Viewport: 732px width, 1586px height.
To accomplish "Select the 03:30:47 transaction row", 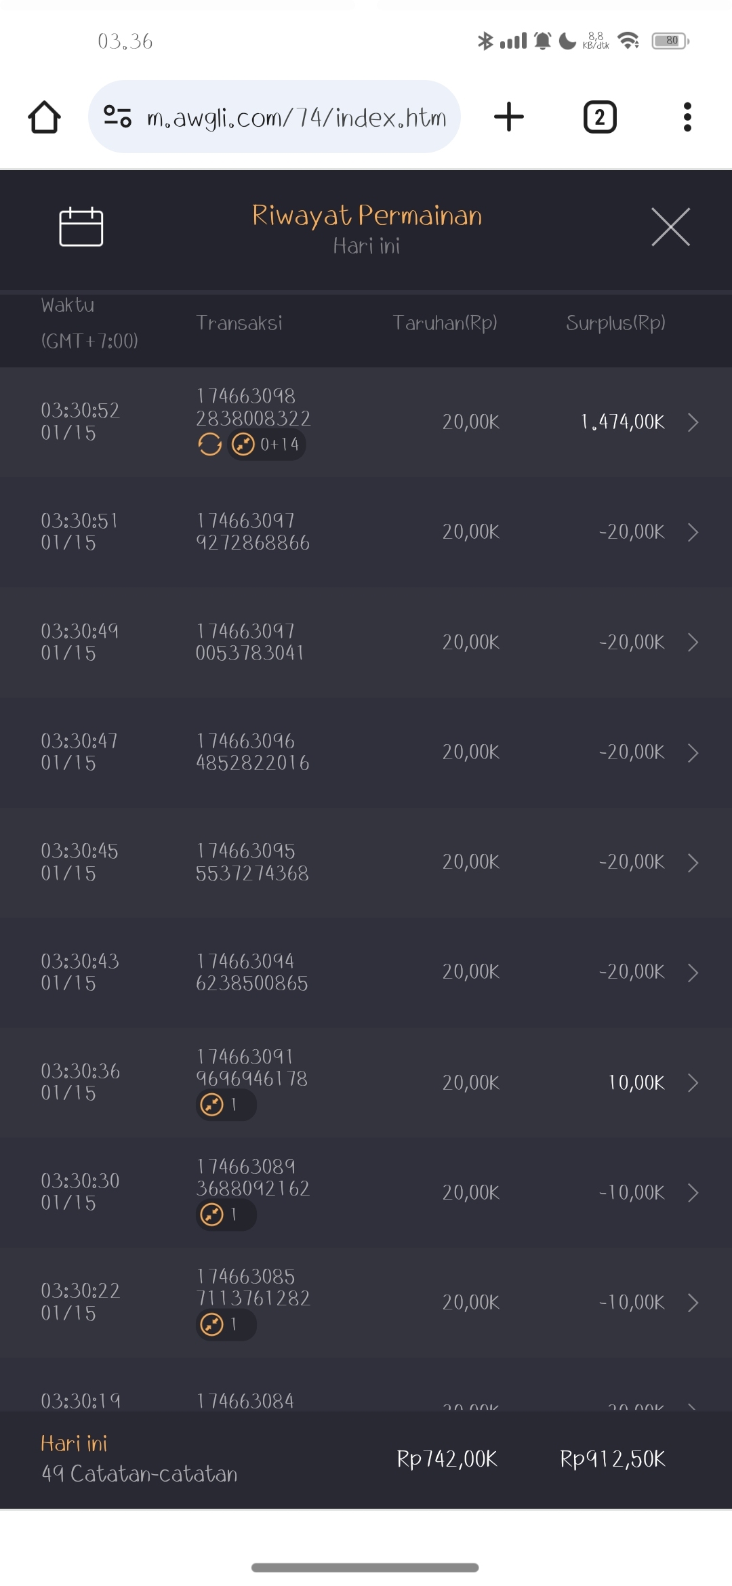I will coord(366,752).
